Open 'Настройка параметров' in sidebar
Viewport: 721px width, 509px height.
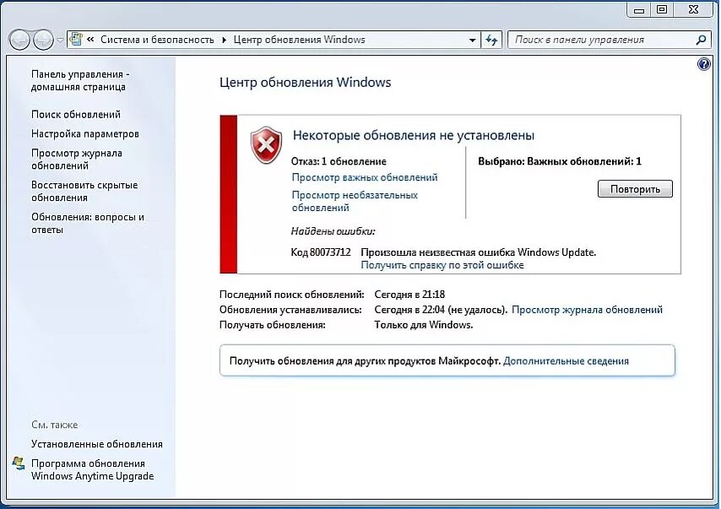pyautogui.click(x=85, y=134)
